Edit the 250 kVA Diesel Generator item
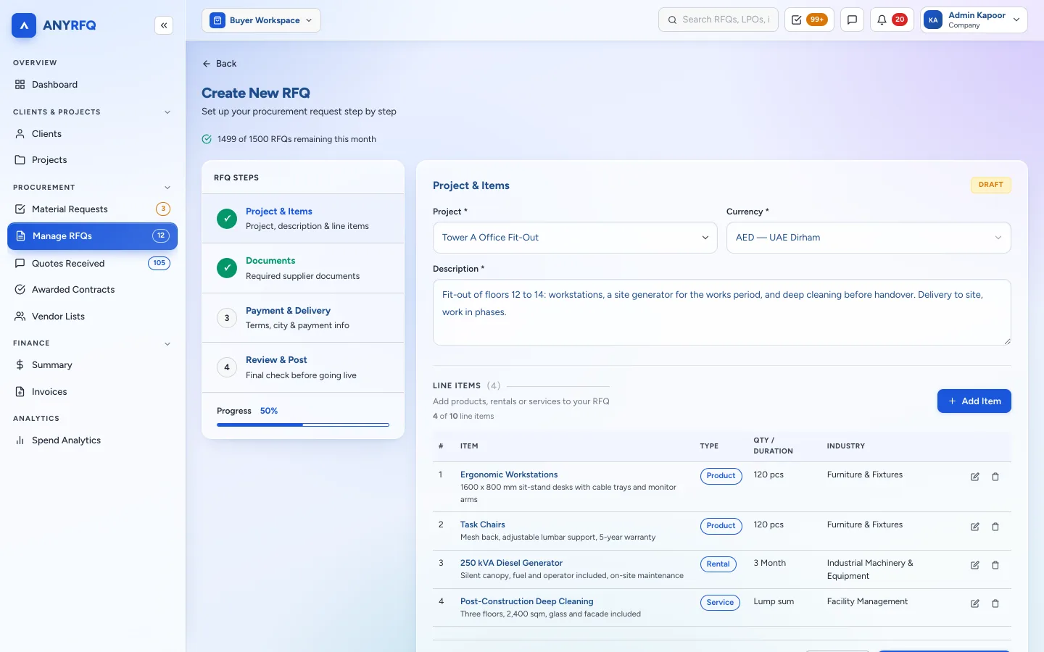This screenshot has height=652, width=1044. click(x=975, y=565)
